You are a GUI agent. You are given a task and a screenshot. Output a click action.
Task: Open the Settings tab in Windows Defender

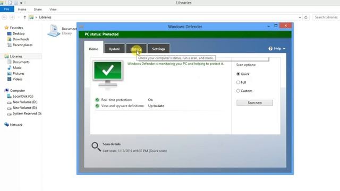158,49
